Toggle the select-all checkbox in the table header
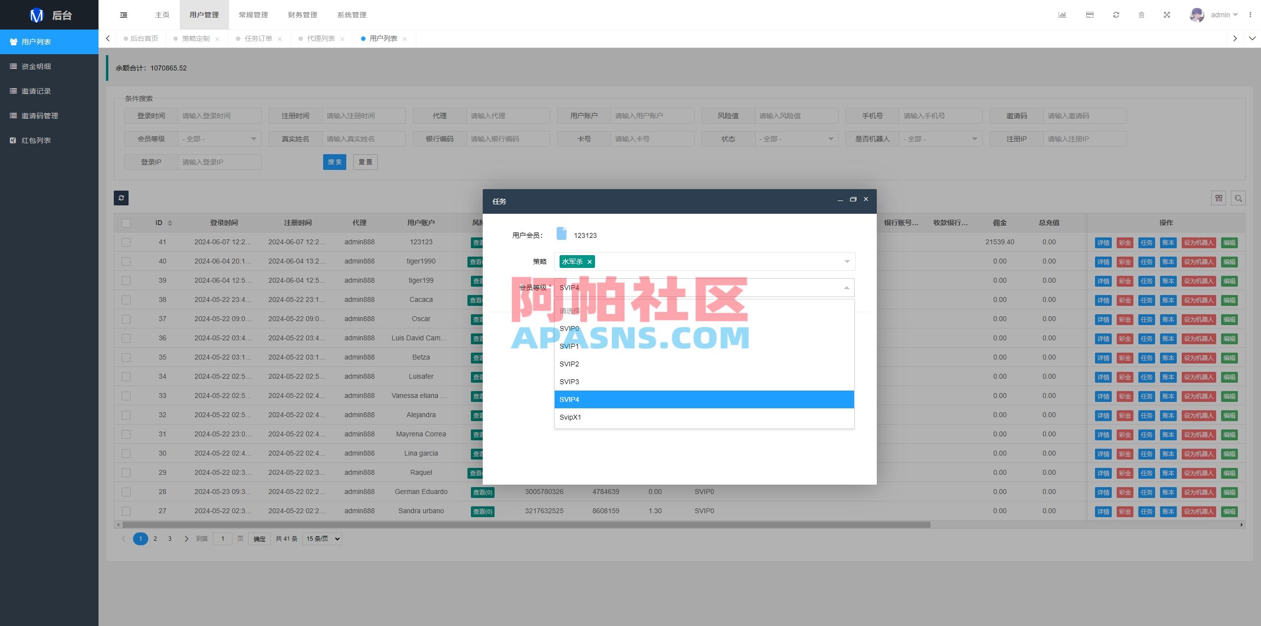 [126, 223]
